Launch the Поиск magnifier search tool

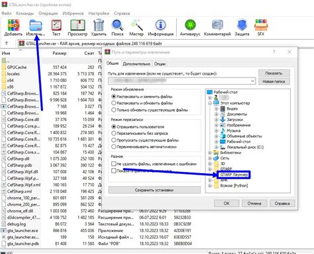click(117, 25)
